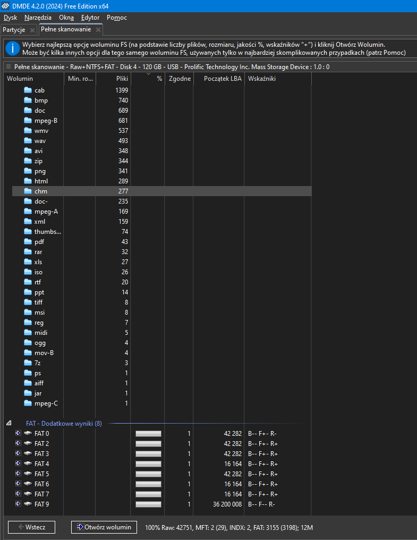Switch to the Partycje tab
Screen dimensions: 417x540
coord(14,30)
